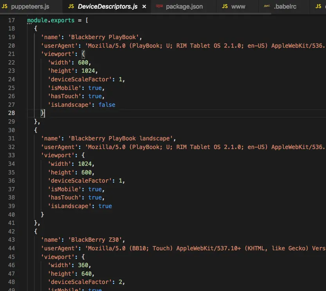The width and height of the screenshot is (326, 291).
Task: Click 'isLandscape' true value on line 39
Action: [105, 206]
